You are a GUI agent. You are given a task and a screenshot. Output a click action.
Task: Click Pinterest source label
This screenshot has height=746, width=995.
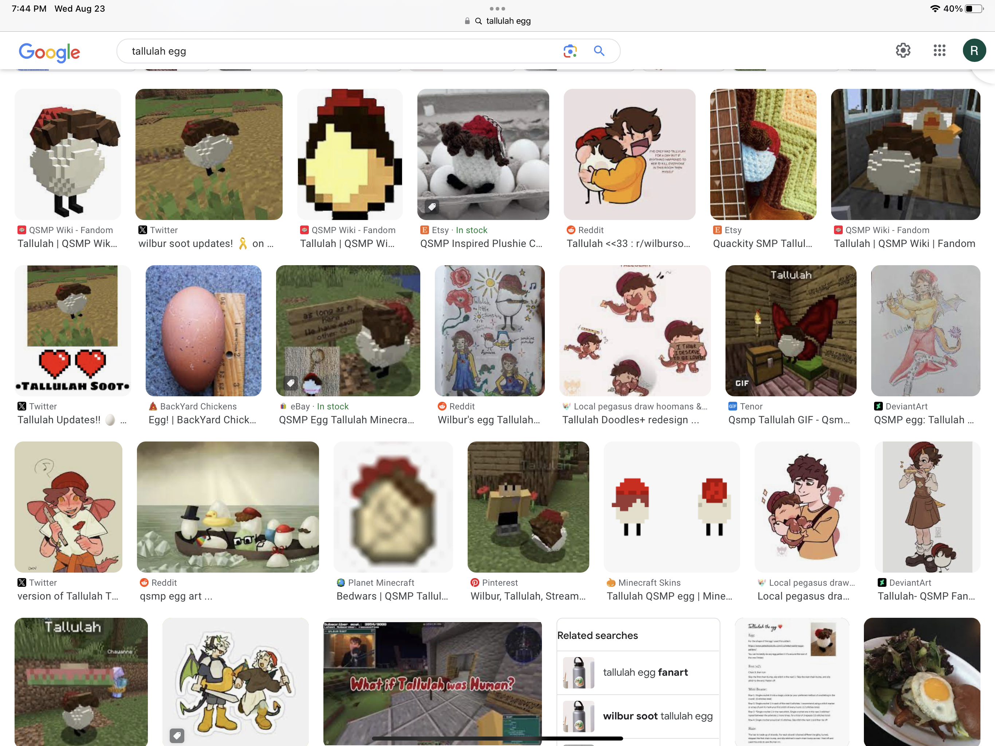tap(500, 583)
